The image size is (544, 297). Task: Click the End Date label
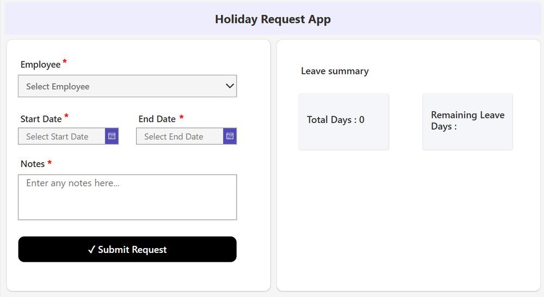[157, 119]
